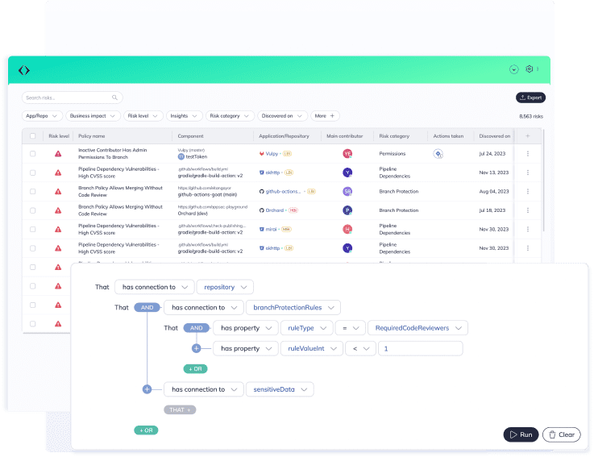Click the Search risks input field
The image size is (594, 457).
click(x=72, y=98)
